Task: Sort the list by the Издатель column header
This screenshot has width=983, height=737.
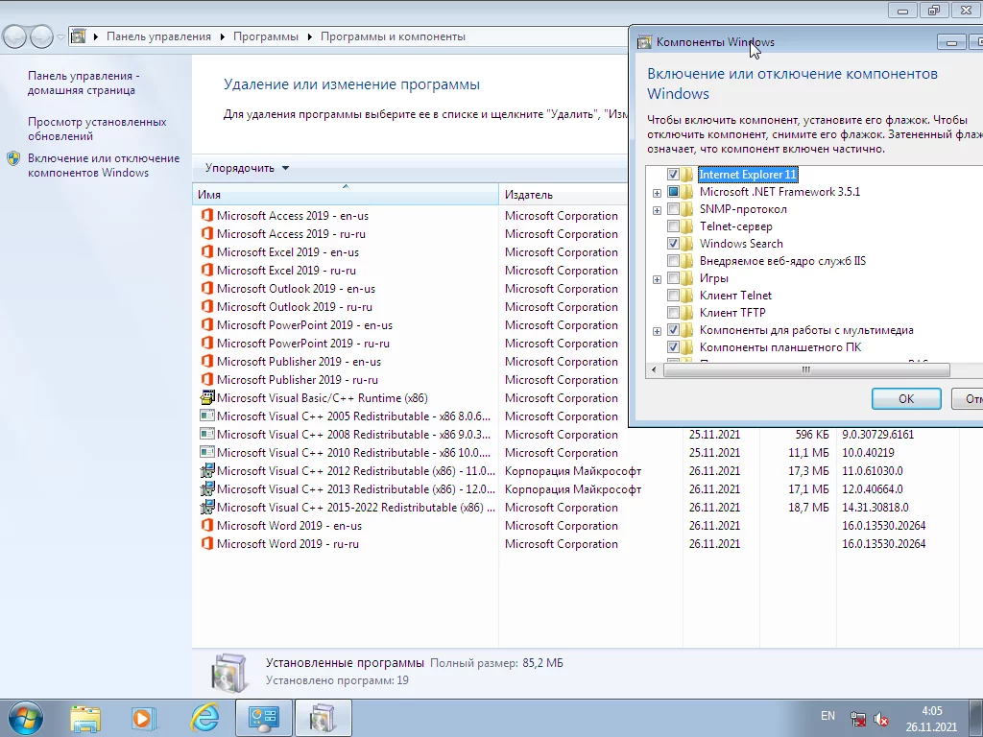Action: tap(563, 194)
